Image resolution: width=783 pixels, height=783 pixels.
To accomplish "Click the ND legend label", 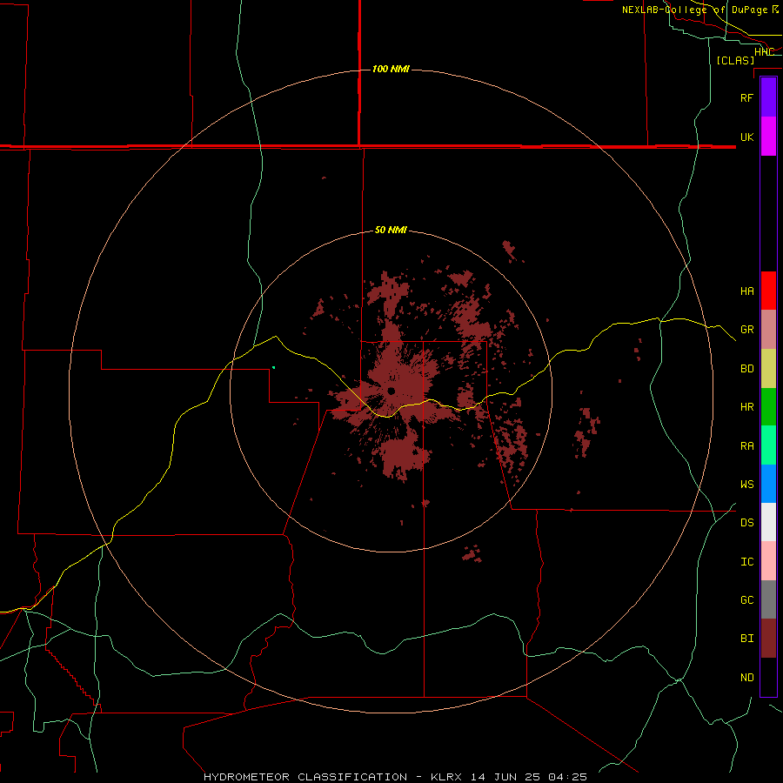I will pyautogui.click(x=746, y=678).
